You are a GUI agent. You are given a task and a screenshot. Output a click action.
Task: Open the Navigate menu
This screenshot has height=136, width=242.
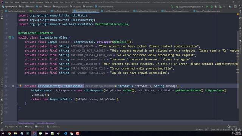click(x=25, y=2)
